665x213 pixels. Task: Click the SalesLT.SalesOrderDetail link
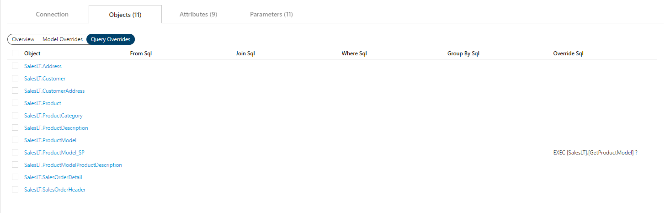(x=53, y=177)
